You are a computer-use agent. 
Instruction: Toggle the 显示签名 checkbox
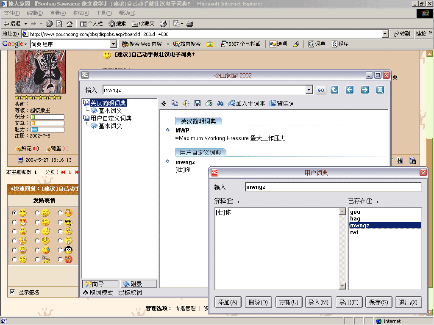tap(12, 292)
